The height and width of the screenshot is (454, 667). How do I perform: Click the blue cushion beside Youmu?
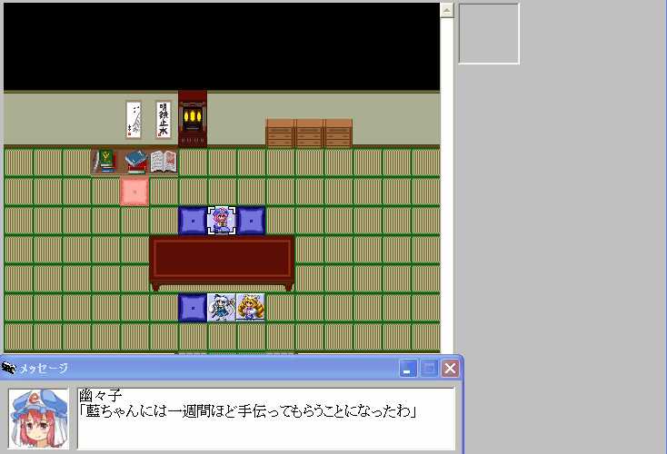click(193, 307)
